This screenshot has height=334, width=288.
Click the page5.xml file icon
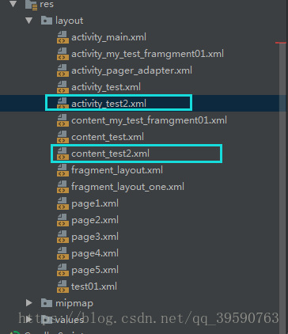point(63,270)
